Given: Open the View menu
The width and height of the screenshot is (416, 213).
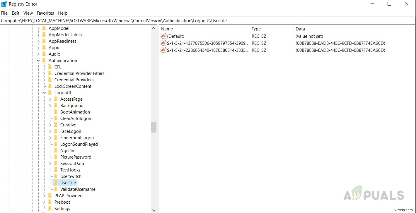Looking at the screenshot, I should (28, 13).
